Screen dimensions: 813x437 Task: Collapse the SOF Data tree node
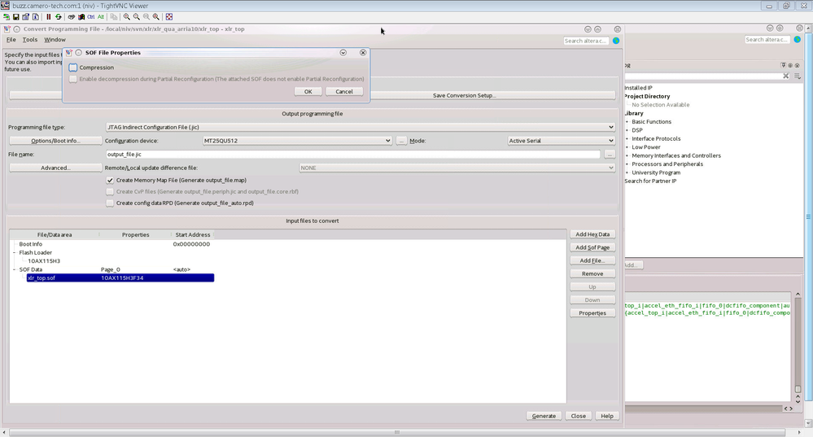pyautogui.click(x=14, y=269)
